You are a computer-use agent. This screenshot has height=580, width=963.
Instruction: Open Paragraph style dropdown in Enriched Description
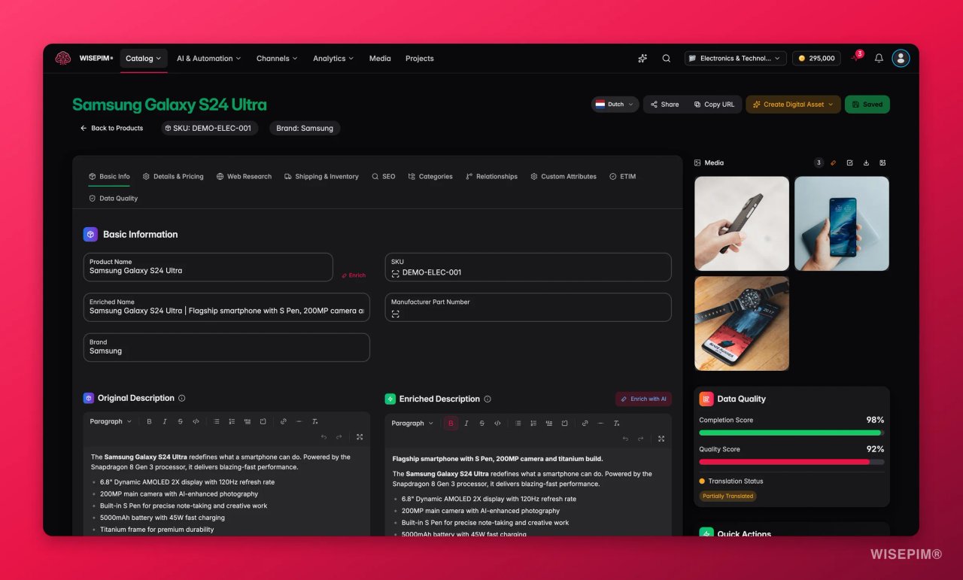(412, 423)
